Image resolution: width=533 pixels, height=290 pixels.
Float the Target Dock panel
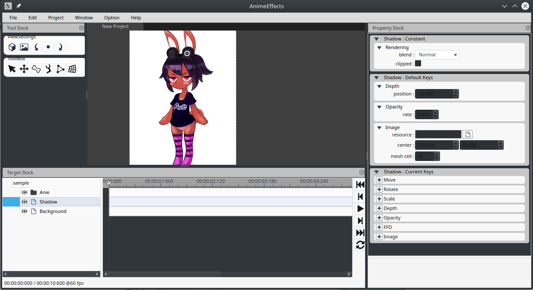[362, 172]
